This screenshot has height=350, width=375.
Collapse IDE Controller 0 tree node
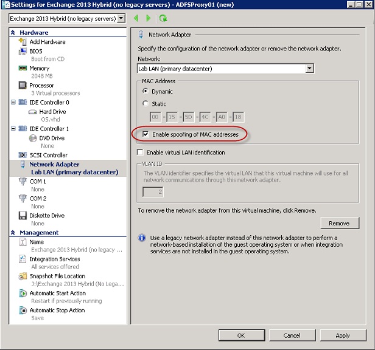pos(13,102)
